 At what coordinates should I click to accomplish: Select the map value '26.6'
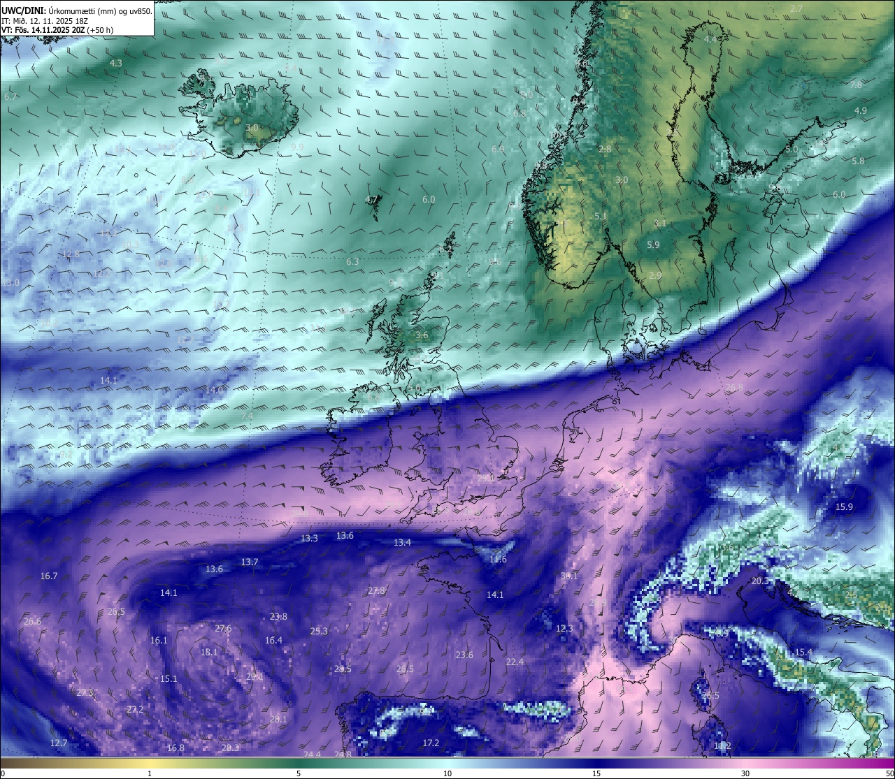click(x=32, y=621)
